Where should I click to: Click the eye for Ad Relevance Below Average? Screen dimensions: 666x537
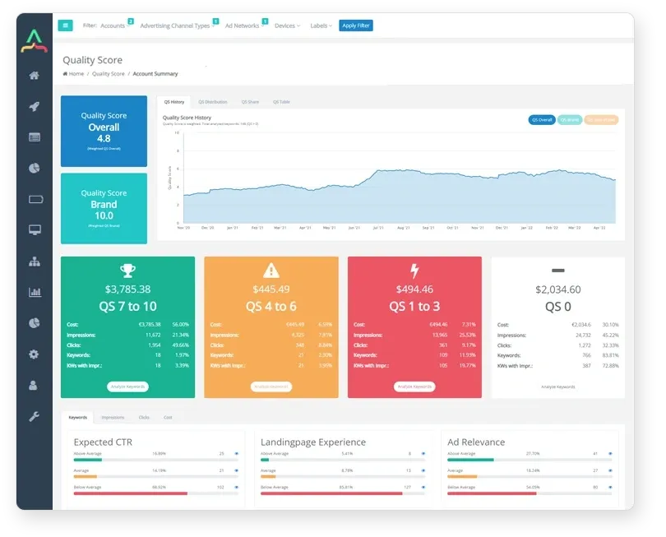(x=610, y=488)
